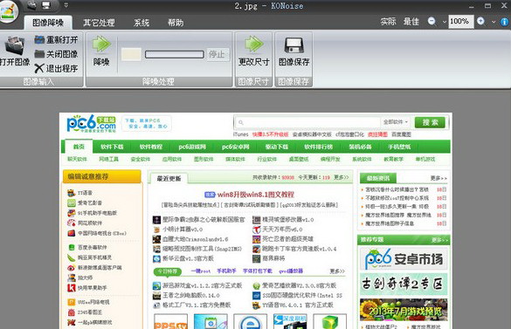Set zoom to 最佳 best fit
The height and width of the screenshot is (329, 511).
click(411, 22)
